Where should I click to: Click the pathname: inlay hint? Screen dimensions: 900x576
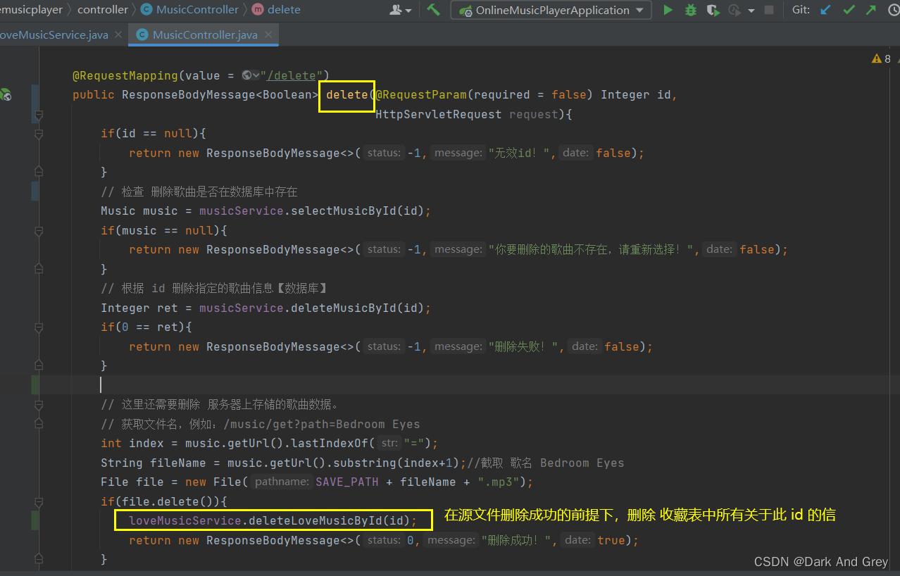pyautogui.click(x=282, y=482)
